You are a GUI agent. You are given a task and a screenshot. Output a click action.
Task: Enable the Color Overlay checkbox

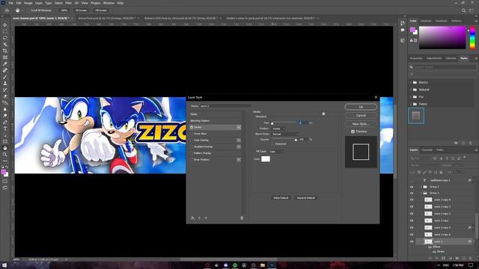coord(192,140)
